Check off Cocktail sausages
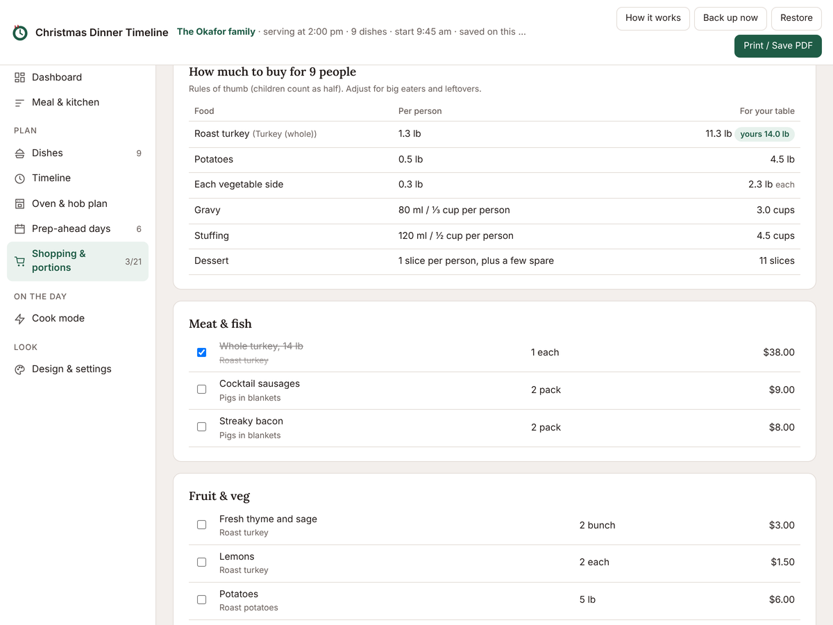 click(201, 390)
